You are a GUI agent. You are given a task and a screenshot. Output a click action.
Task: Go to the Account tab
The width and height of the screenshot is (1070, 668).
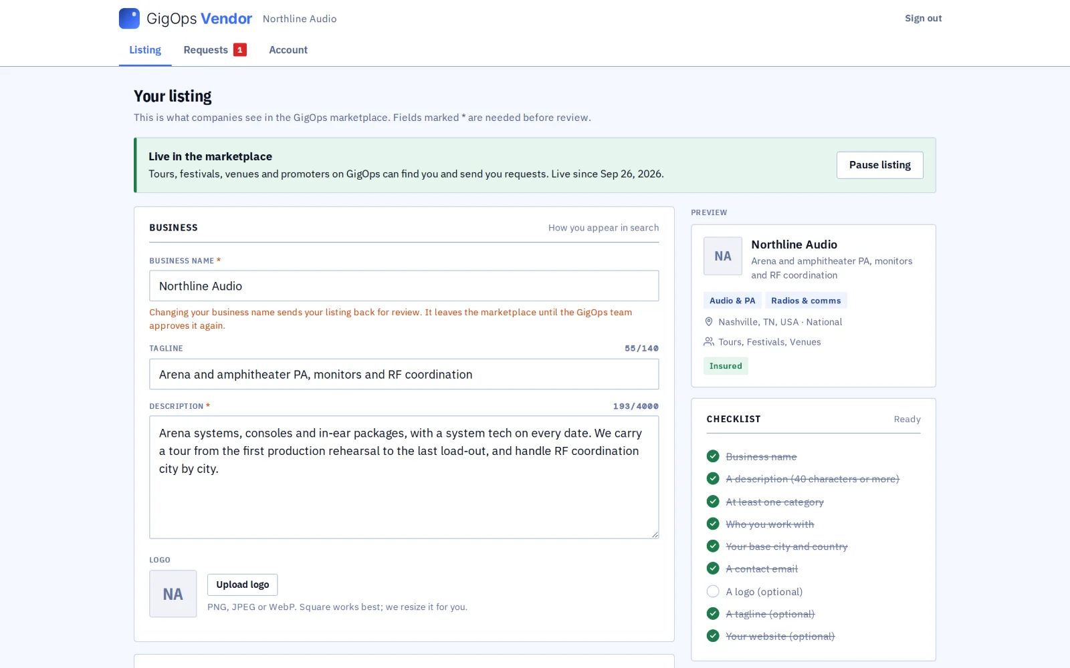coord(288,50)
